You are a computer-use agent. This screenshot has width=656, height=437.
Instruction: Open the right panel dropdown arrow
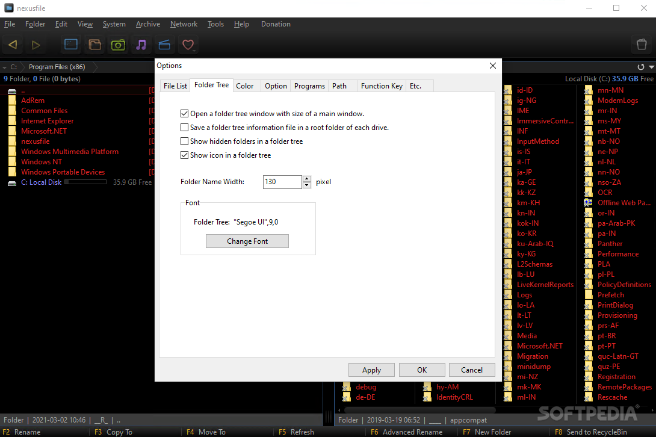point(651,67)
